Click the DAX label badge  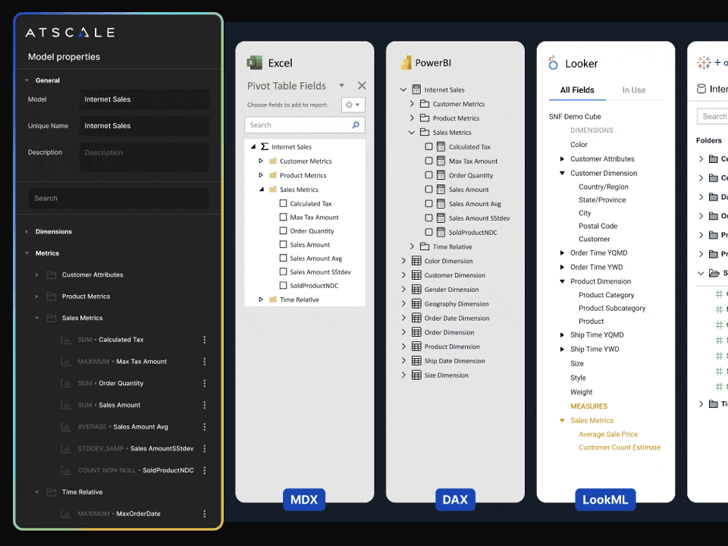[x=455, y=500]
